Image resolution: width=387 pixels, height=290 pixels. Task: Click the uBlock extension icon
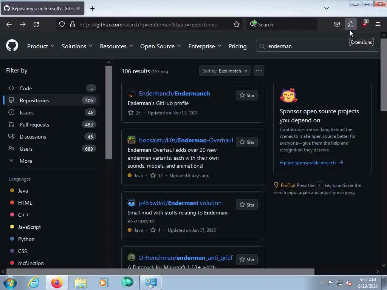pyautogui.click(x=365, y=24)
